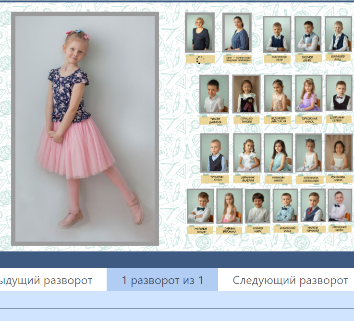354x321 pixels.
Task: Click the name label 'Трубарин Артём'
Action: pyautogui.click(x=215, y=179)
